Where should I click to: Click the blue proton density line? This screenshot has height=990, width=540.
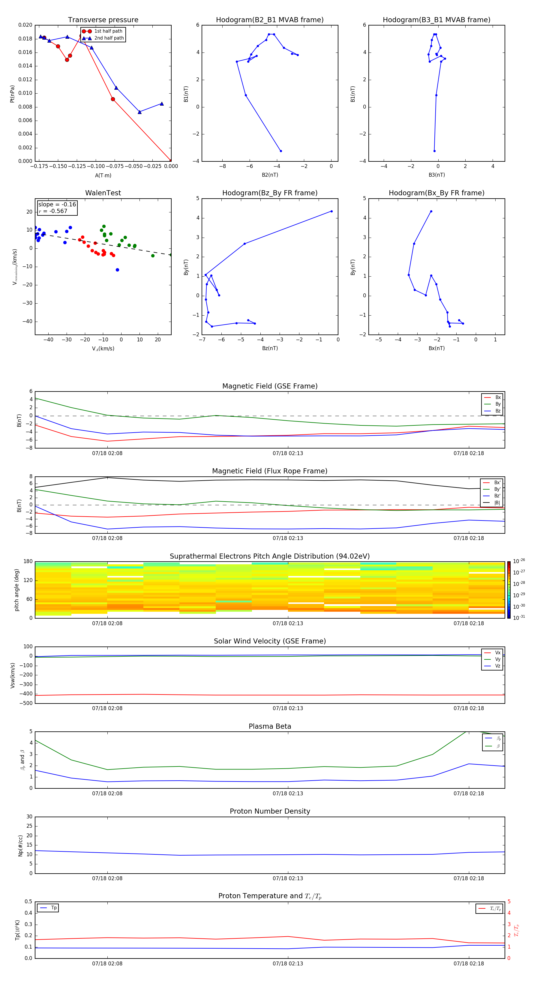pyautogui.click(x=270, y=853)
